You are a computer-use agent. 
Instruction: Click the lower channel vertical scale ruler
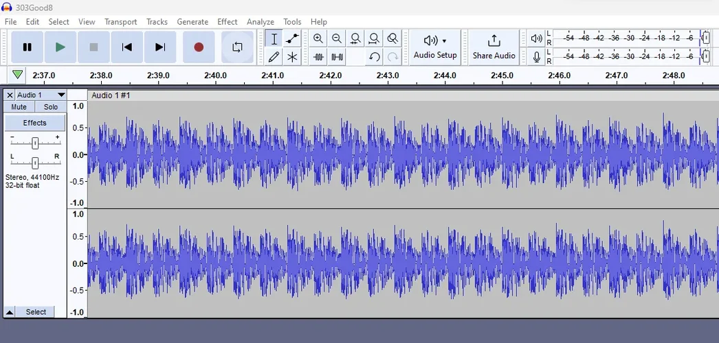[78, 263]
